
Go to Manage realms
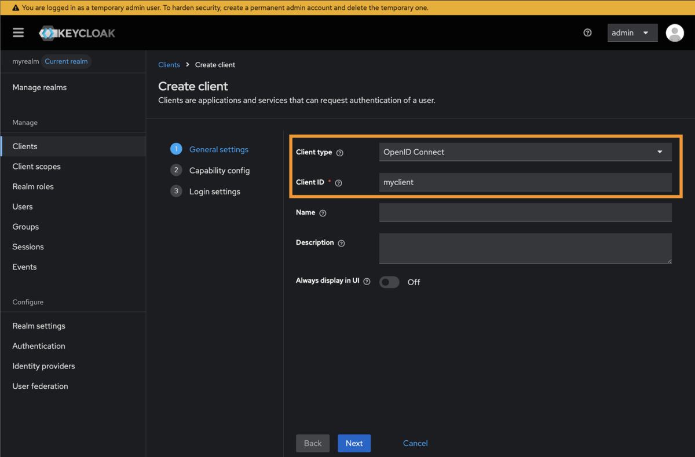(39, 87)
